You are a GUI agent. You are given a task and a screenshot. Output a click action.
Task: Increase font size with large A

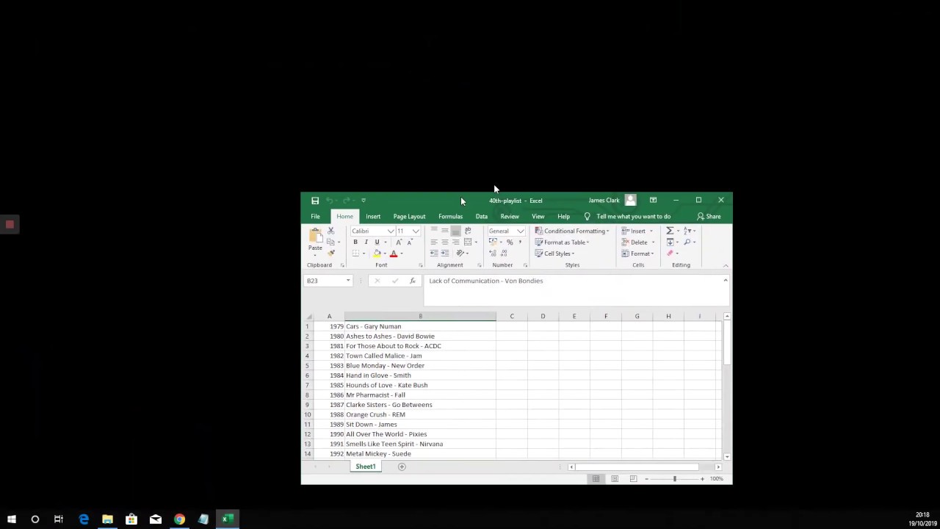click(399, 242)
